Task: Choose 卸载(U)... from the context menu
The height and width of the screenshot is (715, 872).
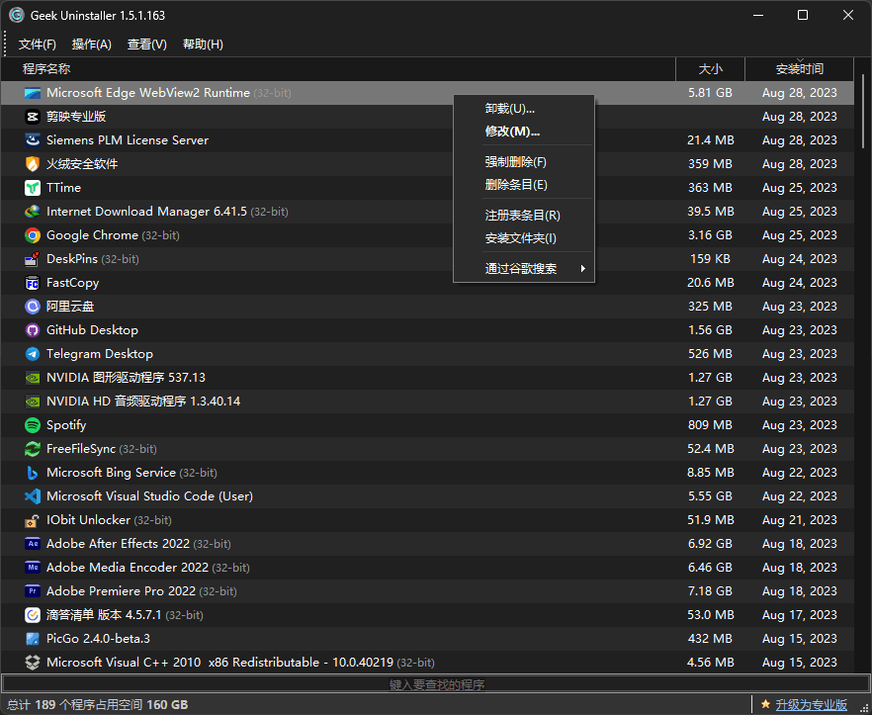Action: (x=524, y=109)
